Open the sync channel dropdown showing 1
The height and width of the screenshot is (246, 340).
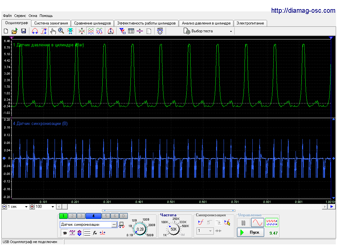(205, 231)
